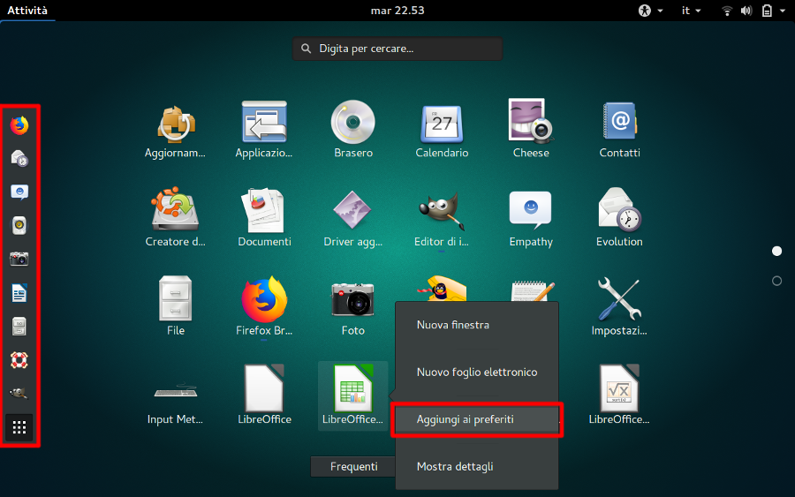Open the 'it' keyboard layout dropdown

point(691,11)
